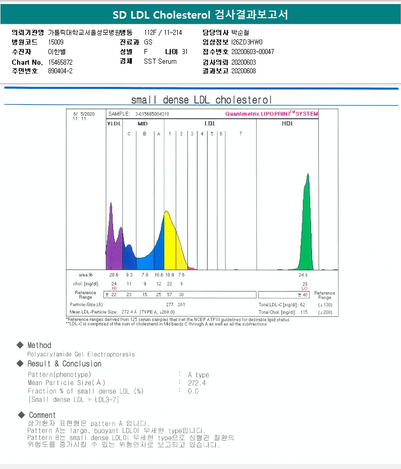This screenshot has width=401, height=469.
Task: Click the area % value '18.9'
Action: point(169,274)
